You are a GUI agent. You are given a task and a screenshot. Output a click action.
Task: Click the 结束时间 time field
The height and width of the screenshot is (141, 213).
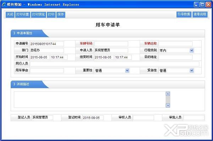pos(123,57)
